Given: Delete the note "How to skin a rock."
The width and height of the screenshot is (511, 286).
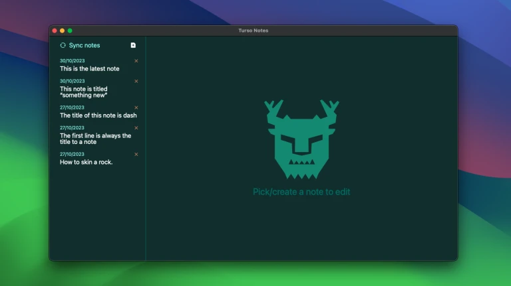Looking at the screenshot, I should pyautogui.click(x=136, y=155).
